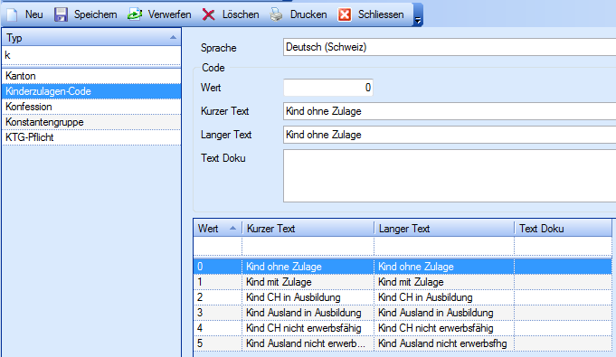The image size is (616, 357).
Task: Select truncated Kind Ausland nicht erwerb… cell
Action: [308, 343]
